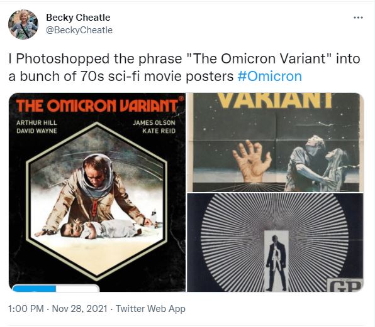Open the Twitter Web App source label
This screenshot has height=327, width=375.
pyautogui.click(x=150, y=309)
